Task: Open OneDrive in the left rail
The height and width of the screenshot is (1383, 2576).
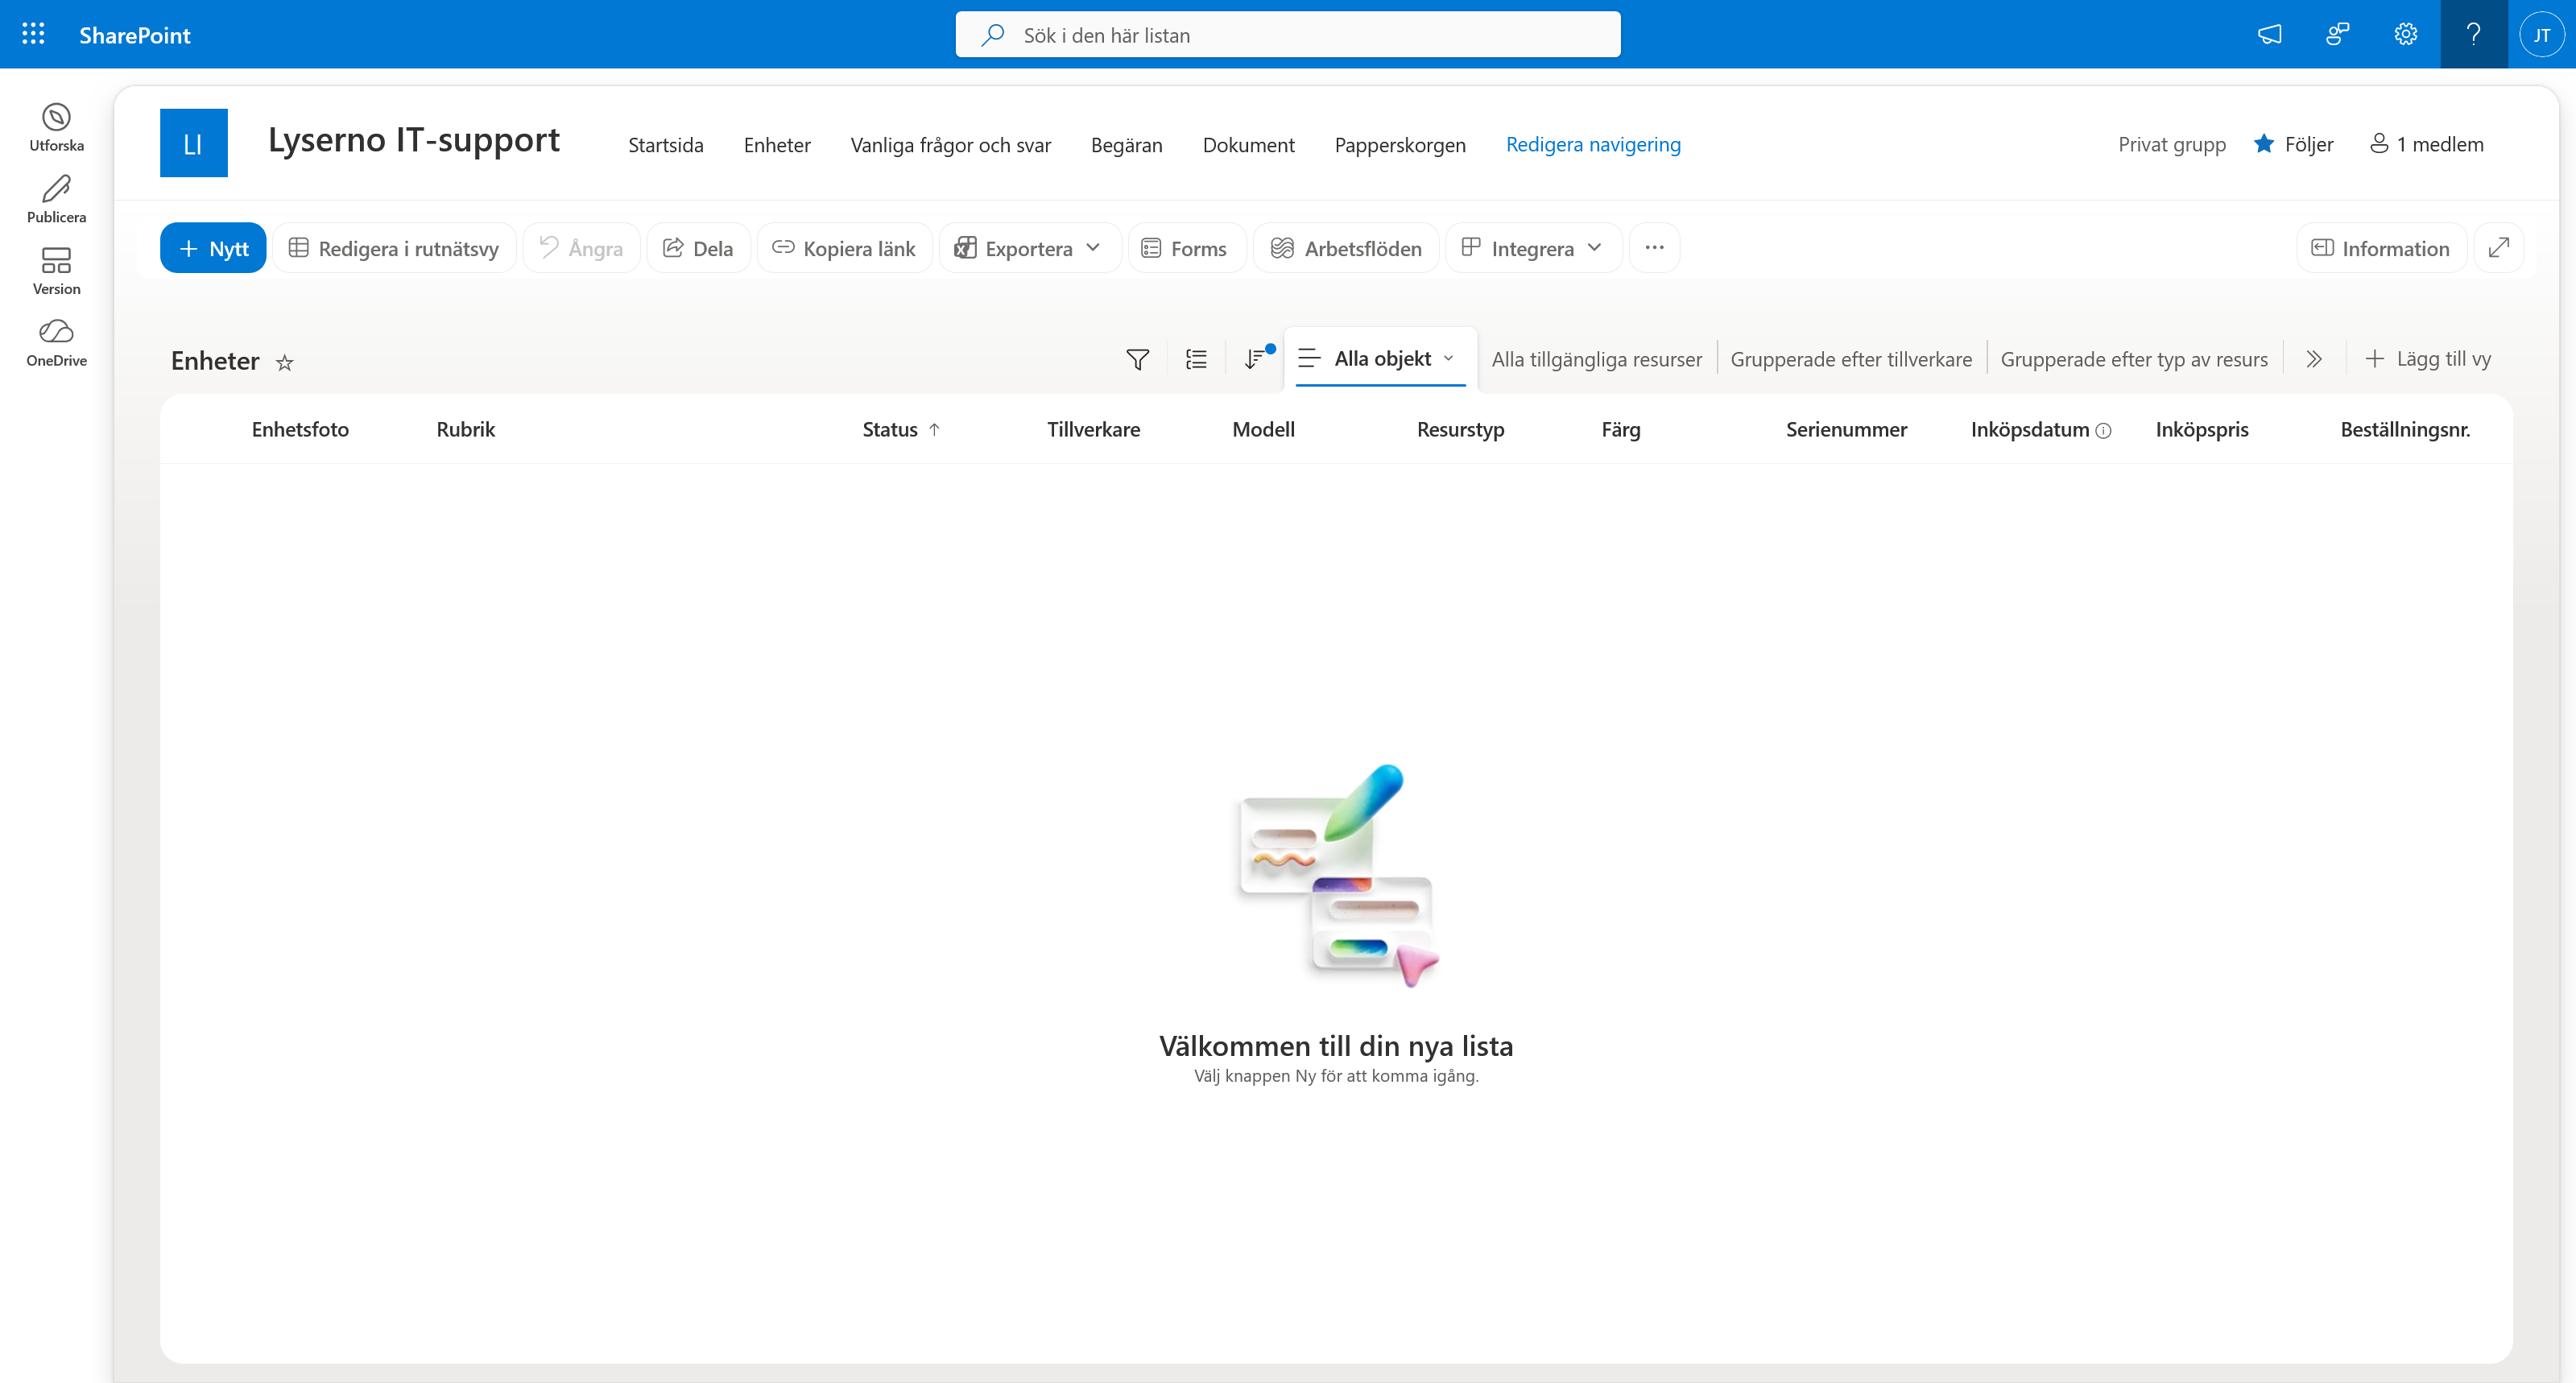Action: coord(56,343)
